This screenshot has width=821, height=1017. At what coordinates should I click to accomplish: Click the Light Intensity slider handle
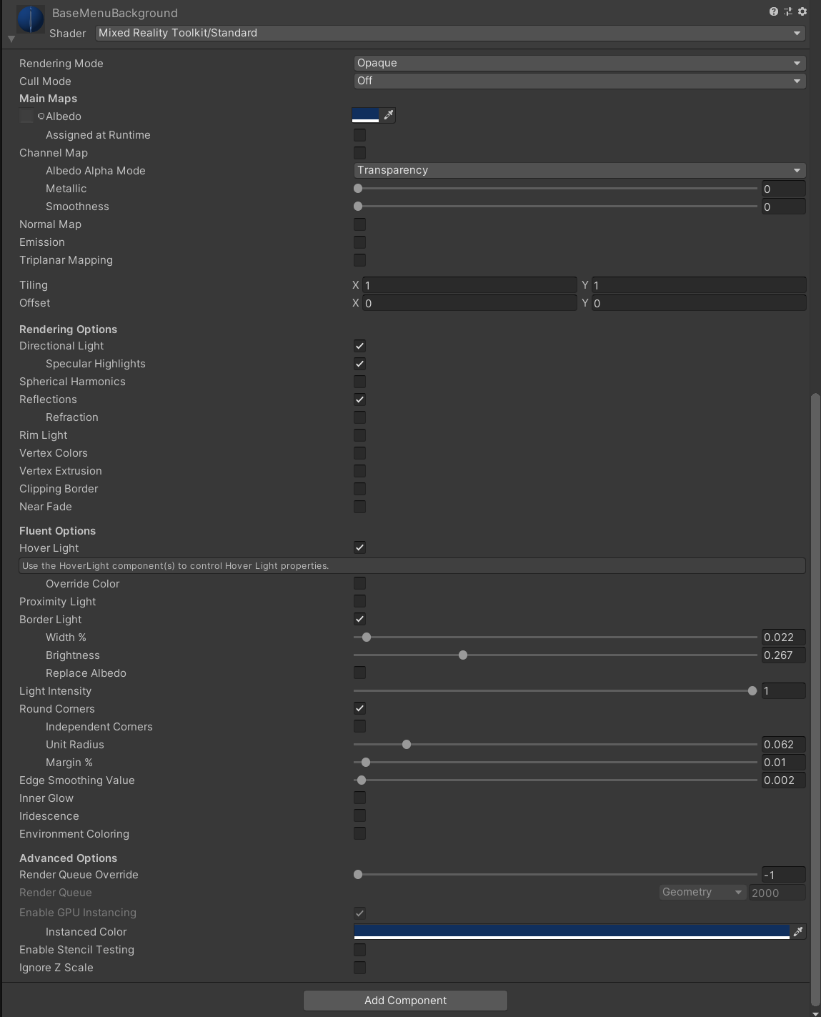click(x=752, y=691)
